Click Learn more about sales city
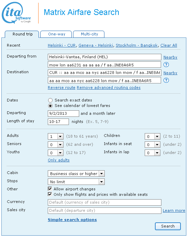 pyautogui.click(x=174, y=210)
